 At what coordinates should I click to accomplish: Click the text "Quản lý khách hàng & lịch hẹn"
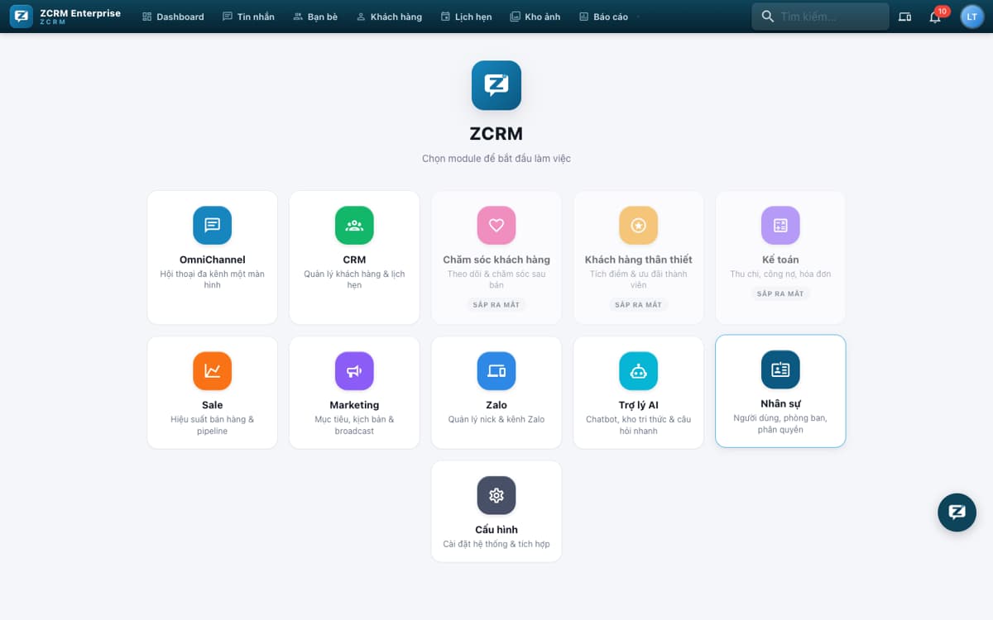[354, 279]
